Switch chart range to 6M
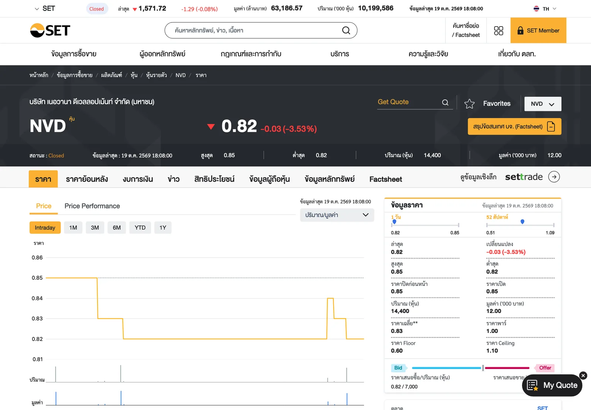Image resolution: width=591 pixels, height=410 pixels. click(x=117, y=228)
